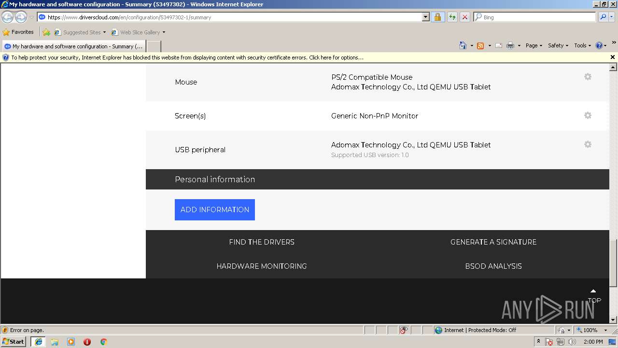
Task: Click Internet Explorer taskbar icon
Action: click(x=39, y=342)
